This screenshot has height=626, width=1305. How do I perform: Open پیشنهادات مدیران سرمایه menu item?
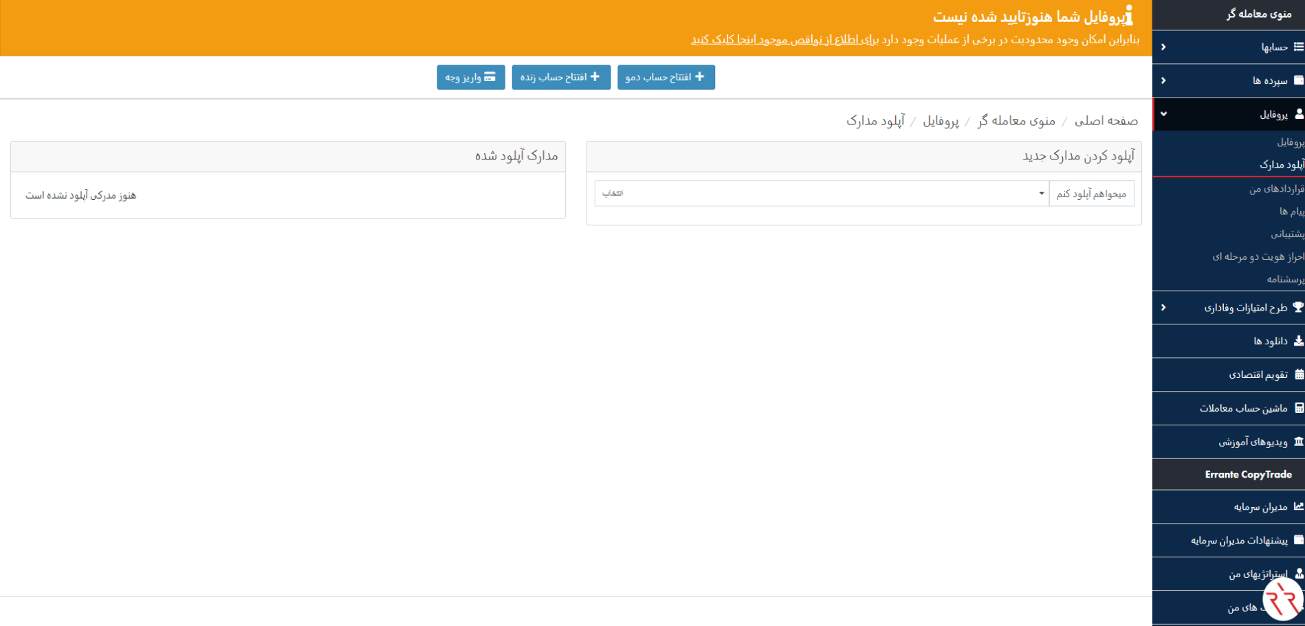click(1229, 540)
